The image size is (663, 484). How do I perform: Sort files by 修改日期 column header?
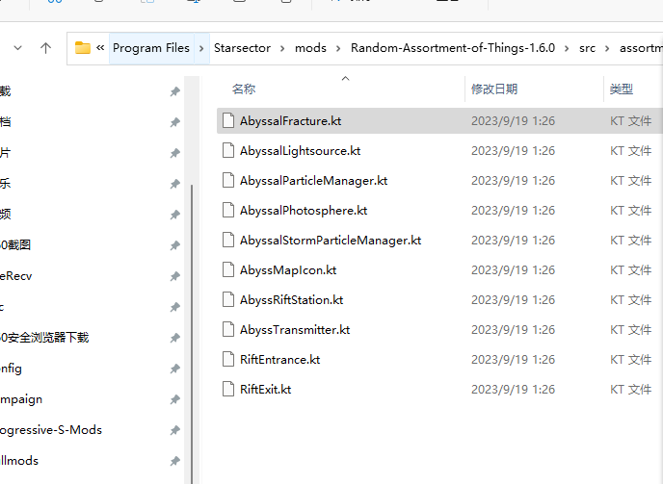[x=493, y=89]
